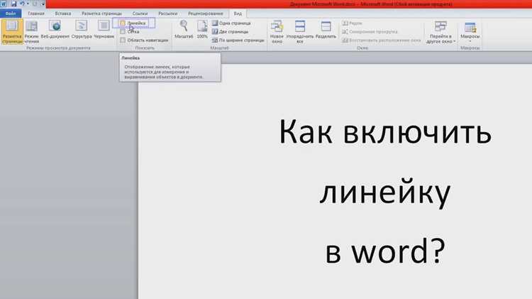This screenshot has height=299, width=532.
Task: Click the Макросы icon
Action: point(470,27)
